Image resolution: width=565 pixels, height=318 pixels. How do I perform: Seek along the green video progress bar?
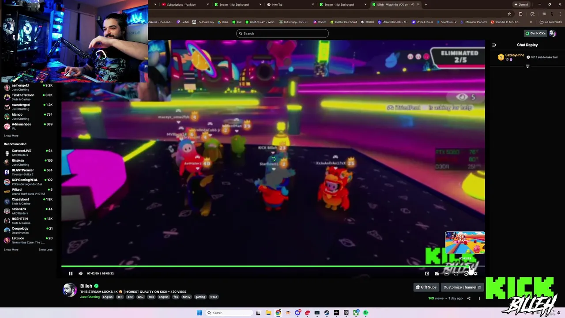pyautogui.click(x=273, y=266)
